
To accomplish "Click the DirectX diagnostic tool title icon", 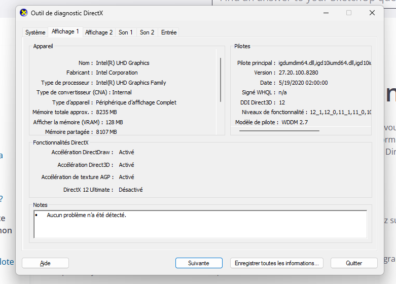I will click(x=24, y=13).
